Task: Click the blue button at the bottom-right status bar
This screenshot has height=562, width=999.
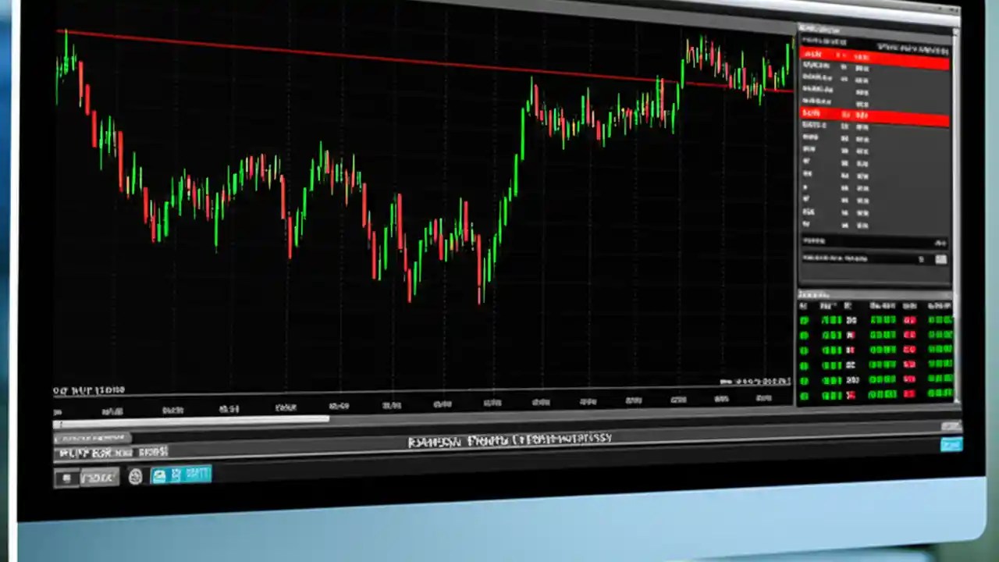Action: pyautogui.click(x=951, y=445)
